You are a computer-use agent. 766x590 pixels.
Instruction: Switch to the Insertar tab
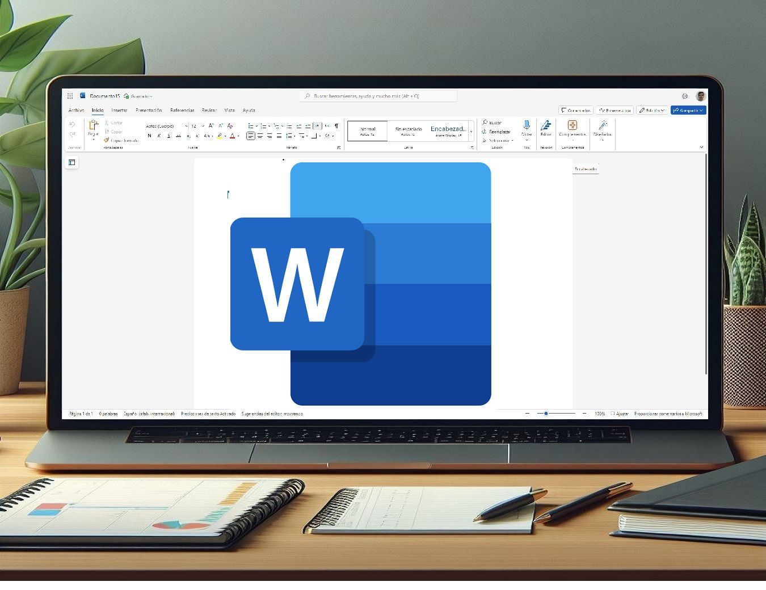point(119,110)
